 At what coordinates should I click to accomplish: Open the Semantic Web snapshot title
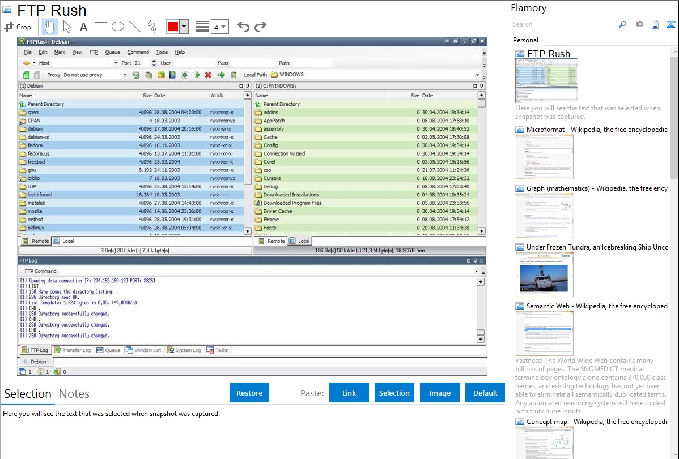597,306
